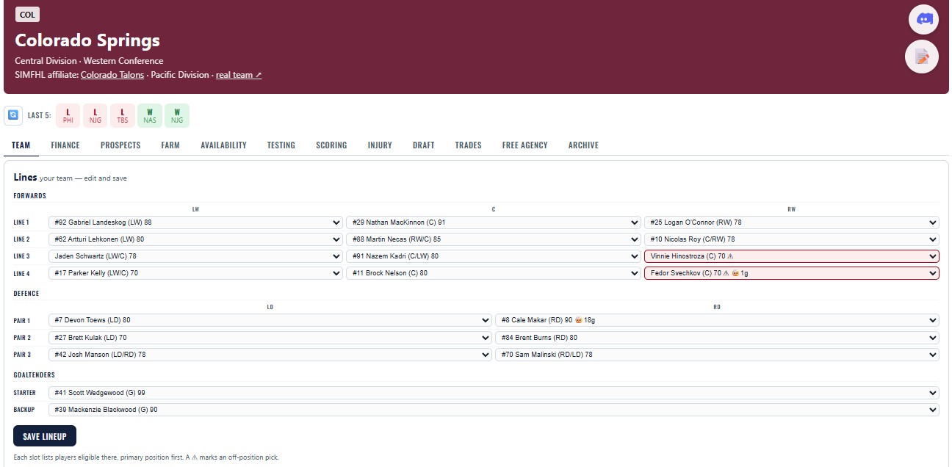This screenshot has width=952, height=467.
Task: Go to the Farm tab
Action: pos(170,145)
